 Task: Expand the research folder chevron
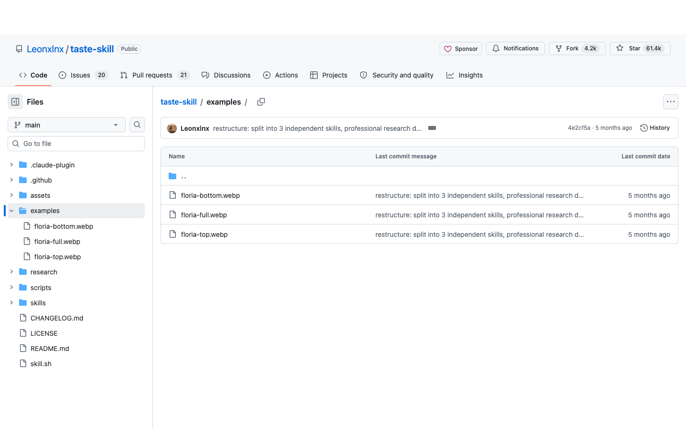tap(11, 272)
